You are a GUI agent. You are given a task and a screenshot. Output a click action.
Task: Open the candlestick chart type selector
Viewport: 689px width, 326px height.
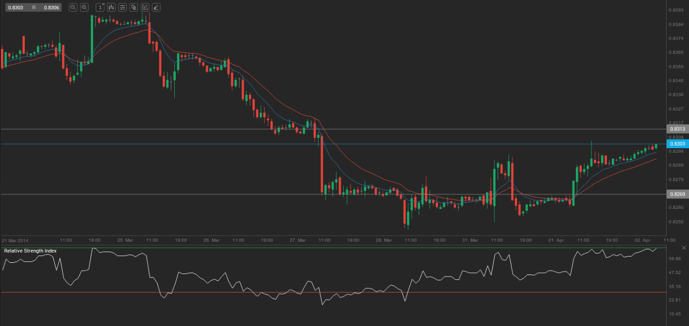click(112, 7)
